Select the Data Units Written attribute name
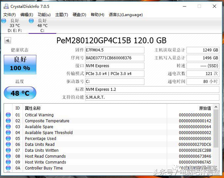The image size is (224, 178). pyautogui.click(x=42, y=150)
